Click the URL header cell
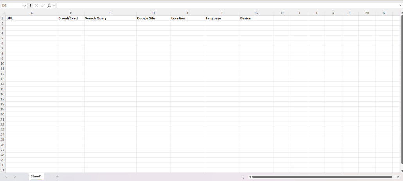This screenshot has height=181, width=403. 32,18
